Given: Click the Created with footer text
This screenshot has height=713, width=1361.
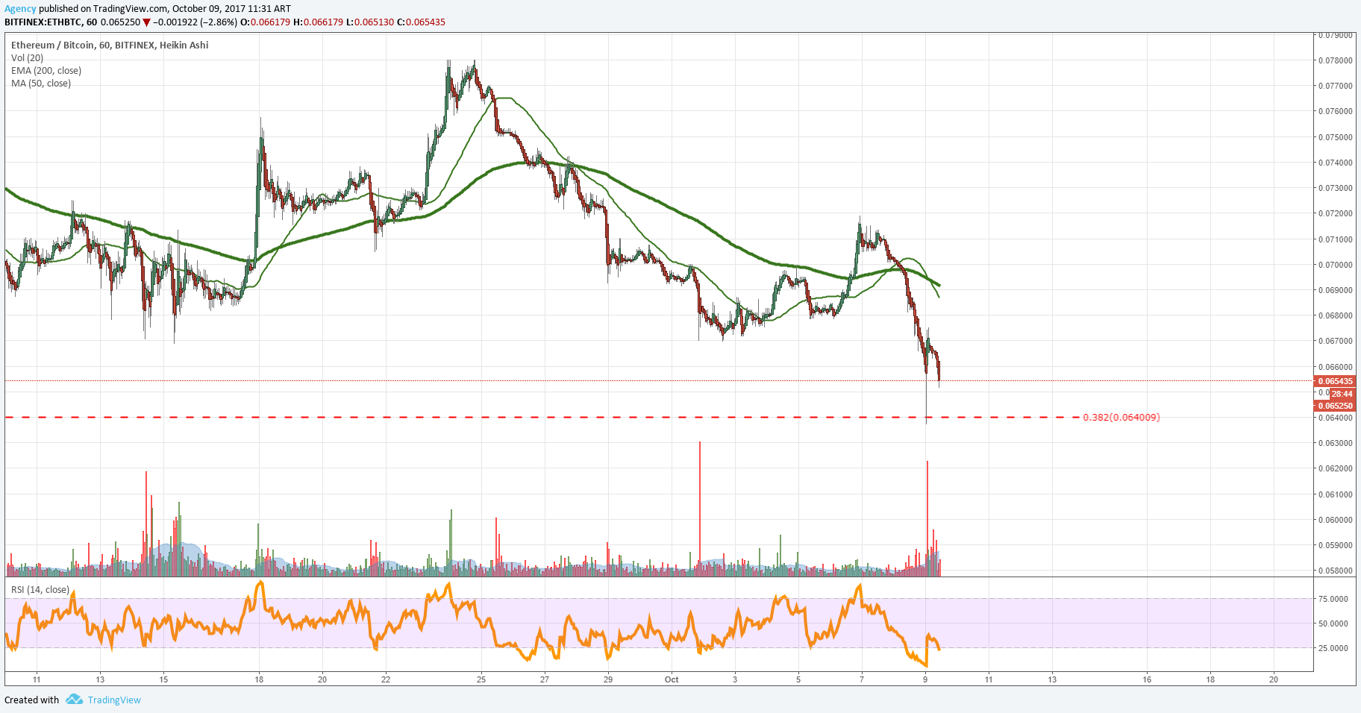Looking at the screenshot, I should [x=31, y=700].
